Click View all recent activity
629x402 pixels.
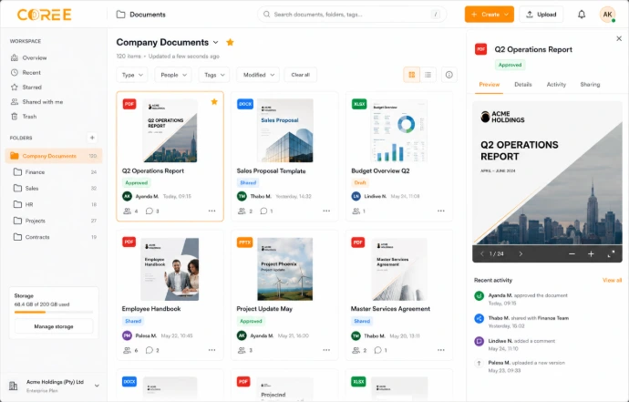pos(612,280)
